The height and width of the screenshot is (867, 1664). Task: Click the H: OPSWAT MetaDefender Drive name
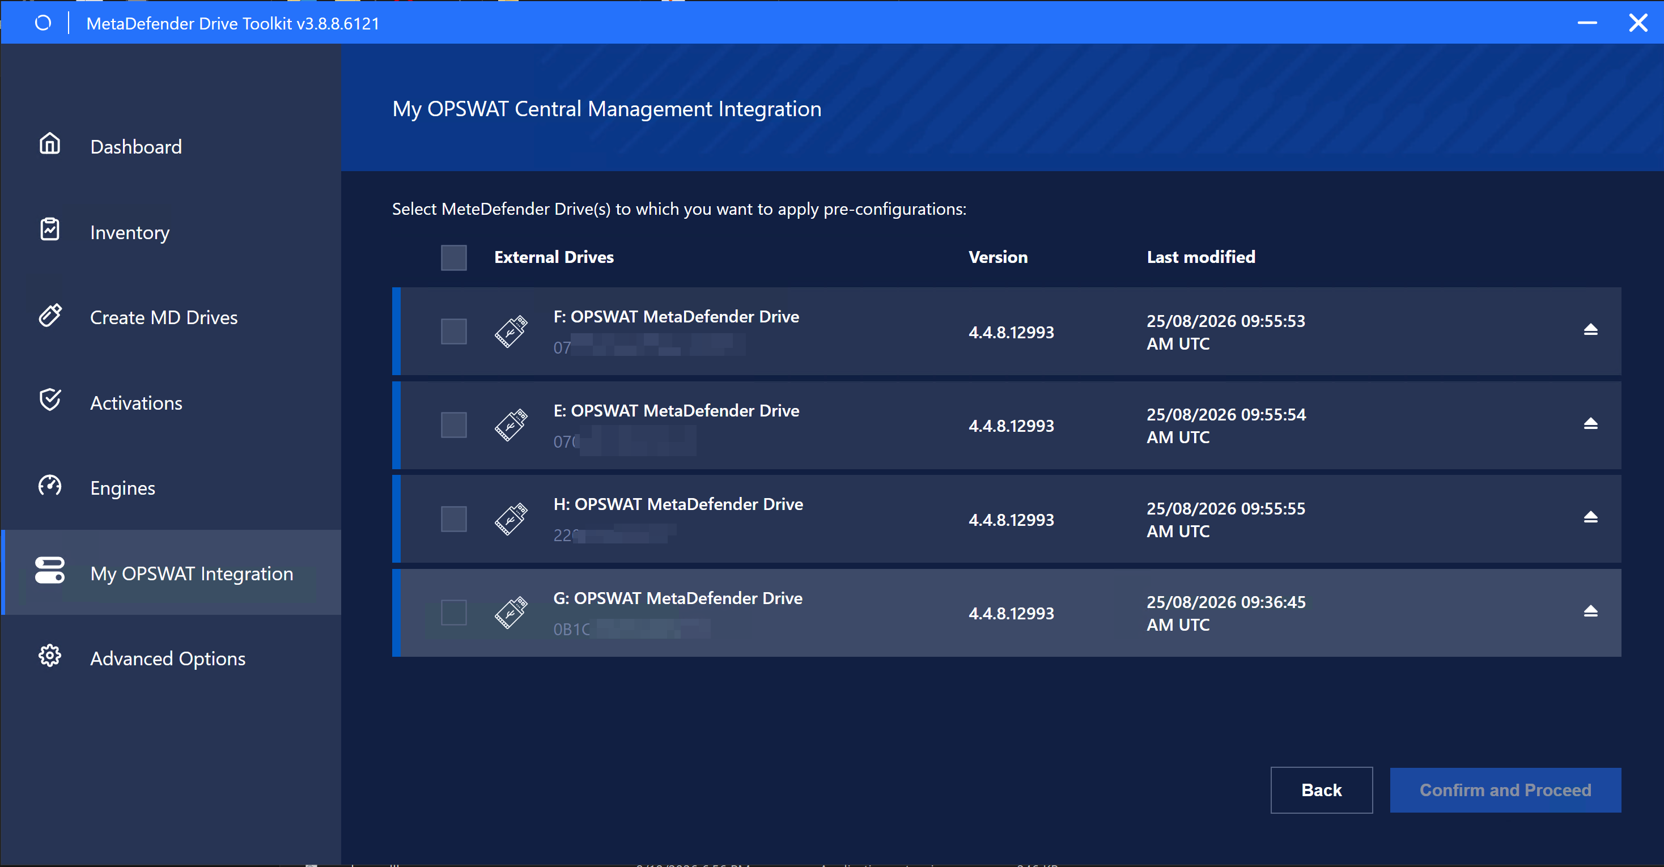point(678,504)
